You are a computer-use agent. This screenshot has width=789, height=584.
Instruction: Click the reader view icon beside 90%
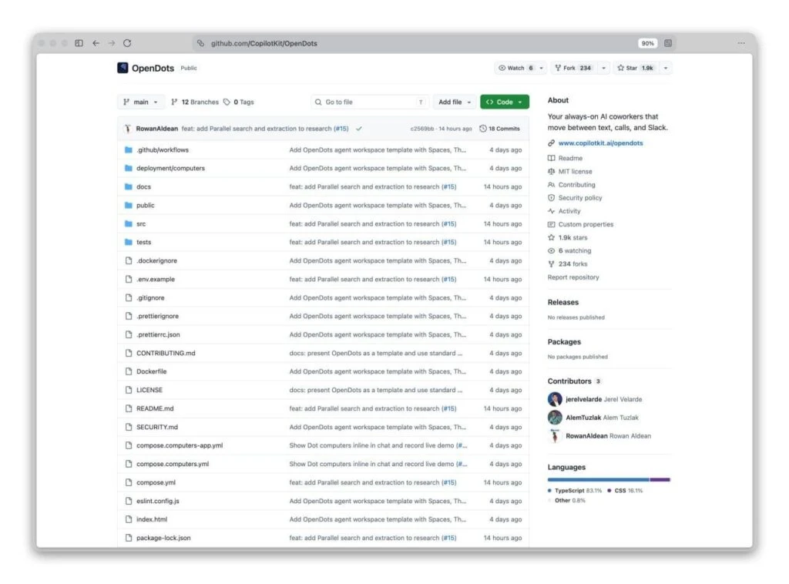668,43
